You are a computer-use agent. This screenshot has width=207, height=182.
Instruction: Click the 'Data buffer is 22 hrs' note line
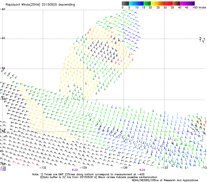(98, 177)
